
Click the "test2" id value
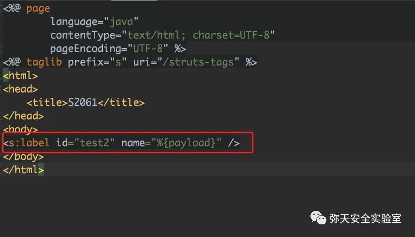click(x=95, y=143)
